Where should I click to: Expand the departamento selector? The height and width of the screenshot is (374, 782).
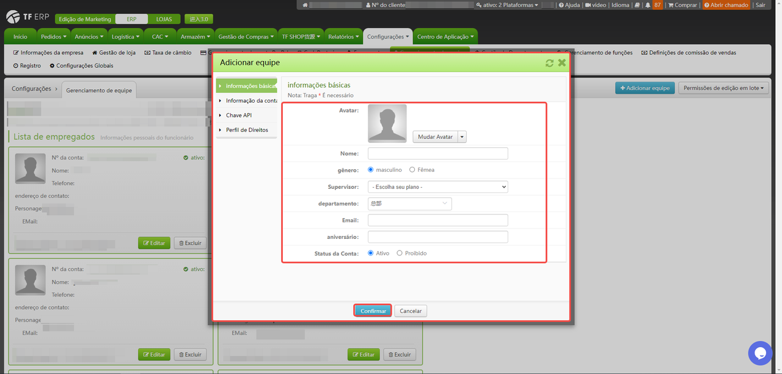pyautogui.click(x=409, y=204)
